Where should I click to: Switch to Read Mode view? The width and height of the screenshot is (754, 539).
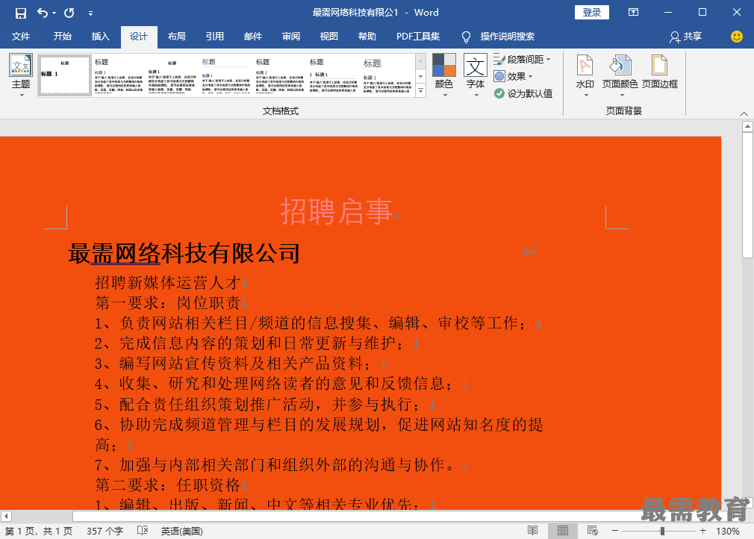(532, 530)
